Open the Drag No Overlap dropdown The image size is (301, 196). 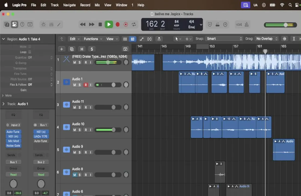pos(267,39)
